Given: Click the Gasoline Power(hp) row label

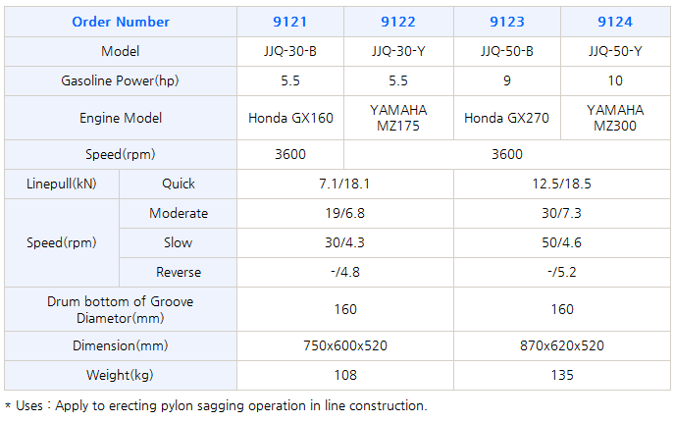Looking at the screenshot, I should pyautogui.click(x=121, y=80).
